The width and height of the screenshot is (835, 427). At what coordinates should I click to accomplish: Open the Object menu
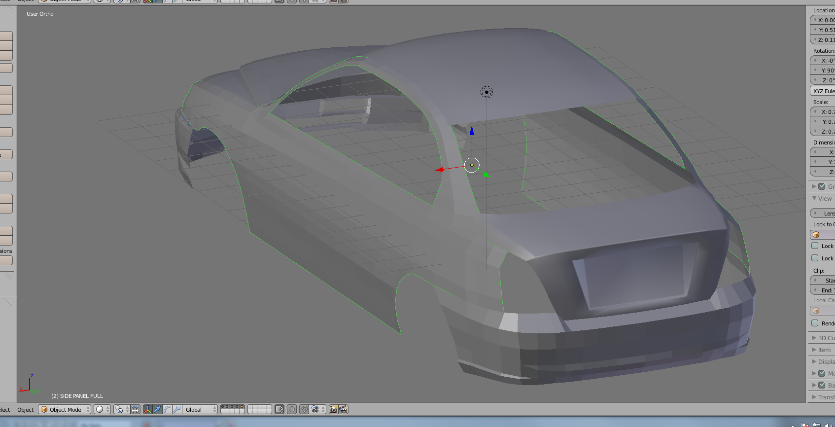(x=26, y=409)
